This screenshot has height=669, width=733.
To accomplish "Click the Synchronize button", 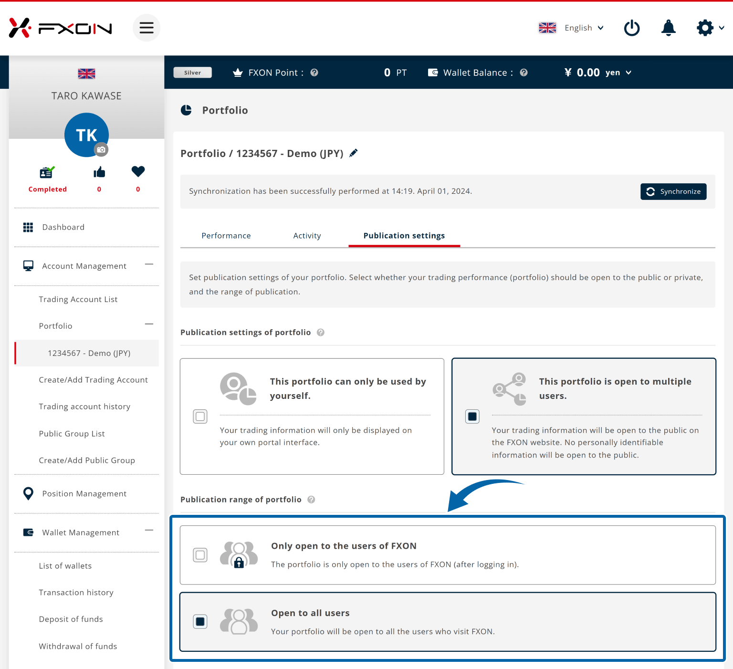I will tap(673, 191).
